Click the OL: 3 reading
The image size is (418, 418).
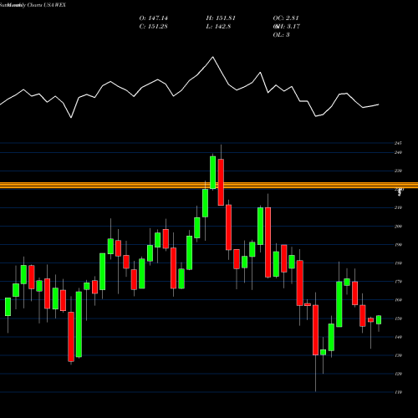click(281, 35)
